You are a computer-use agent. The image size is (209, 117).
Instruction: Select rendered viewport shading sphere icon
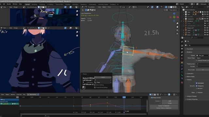click(176, 7)
